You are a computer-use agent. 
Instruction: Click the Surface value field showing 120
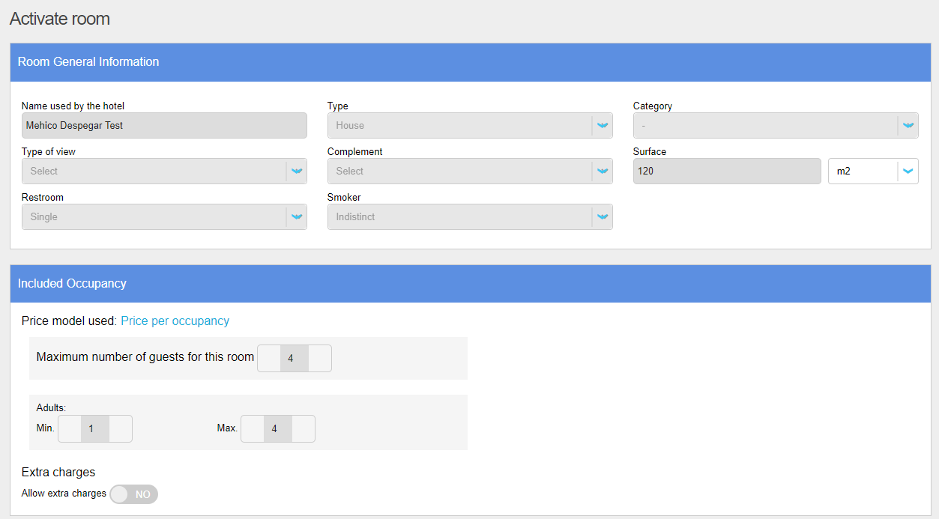click(726, 172)
